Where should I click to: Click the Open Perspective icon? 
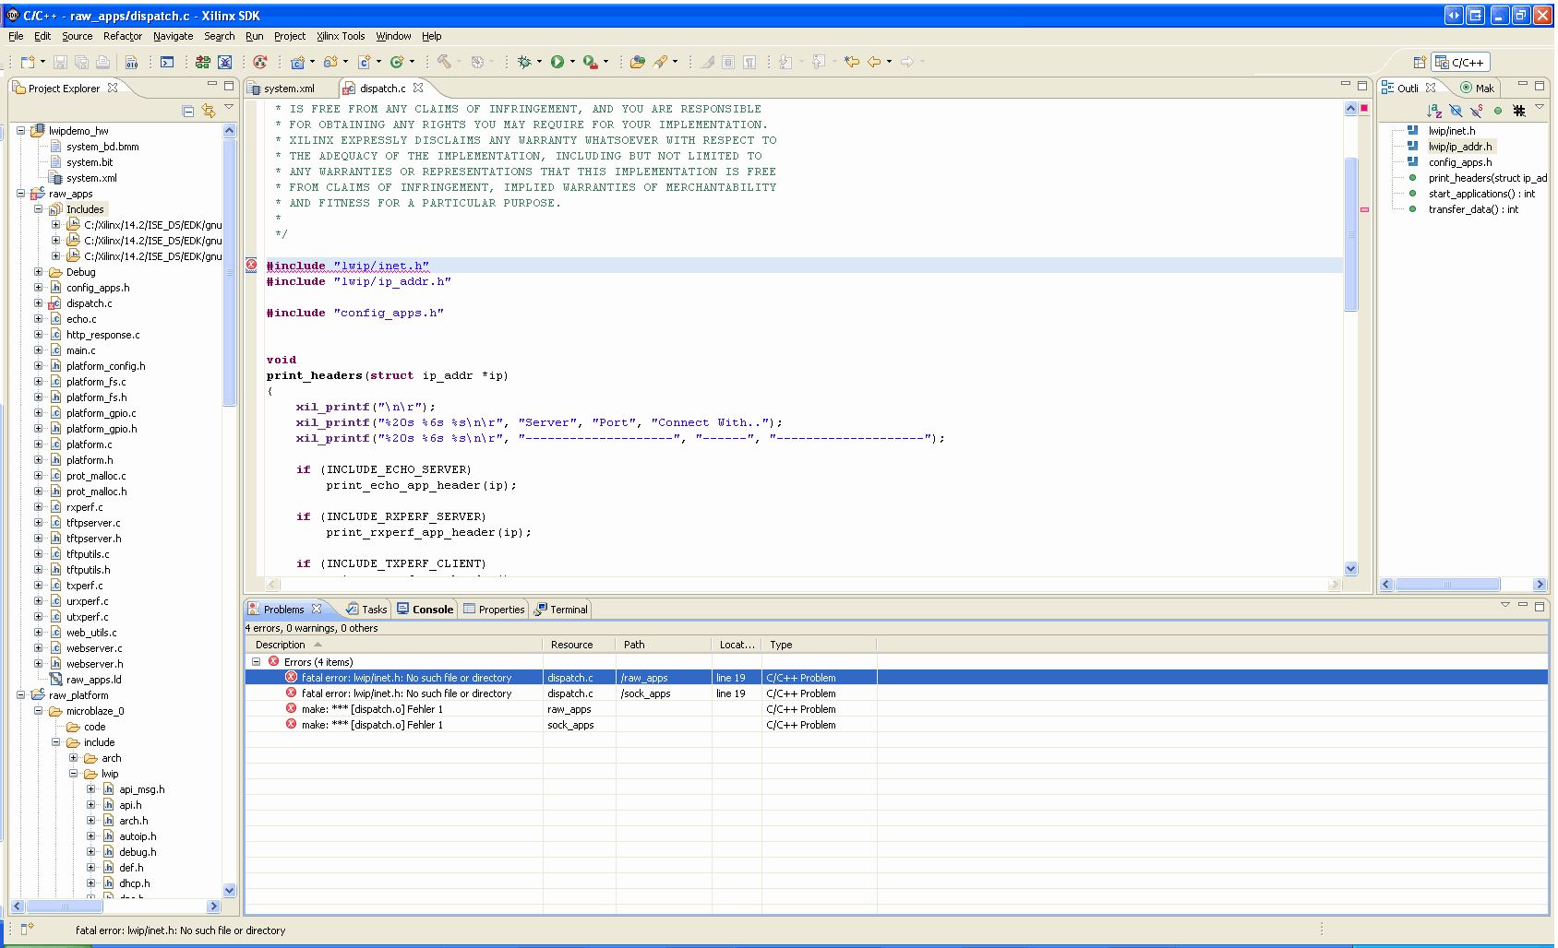pos(1420,63)
